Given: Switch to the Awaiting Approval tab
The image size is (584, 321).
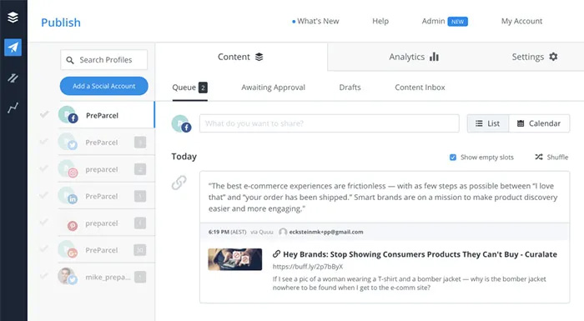Looking at the screenshot, I should click(x=273, y=88).
